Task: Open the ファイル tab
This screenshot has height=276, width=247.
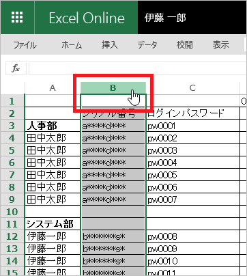Action: [x=25, y=44]
